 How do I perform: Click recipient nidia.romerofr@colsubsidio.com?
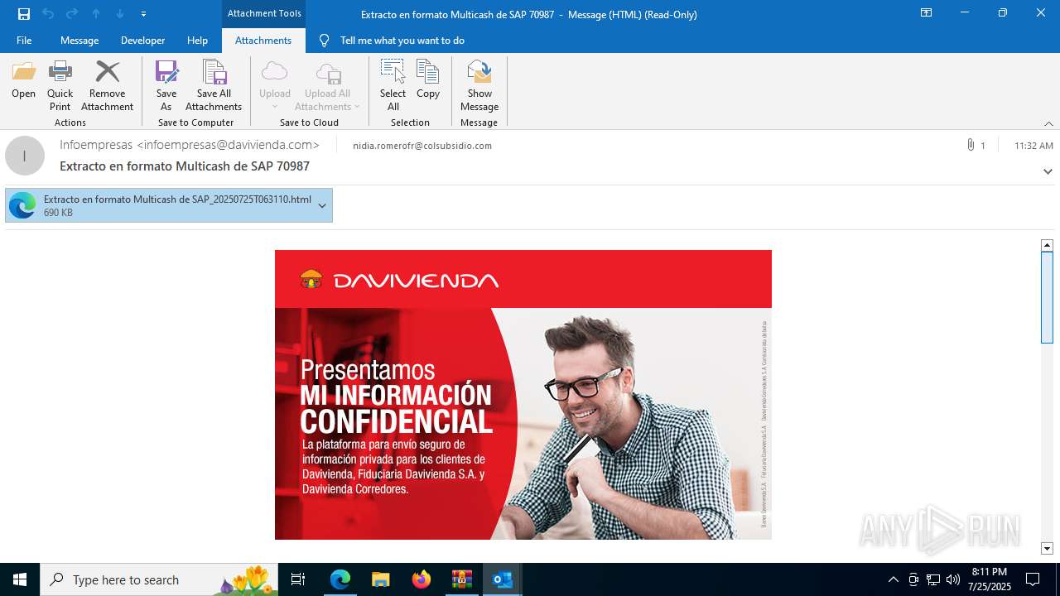422,146
